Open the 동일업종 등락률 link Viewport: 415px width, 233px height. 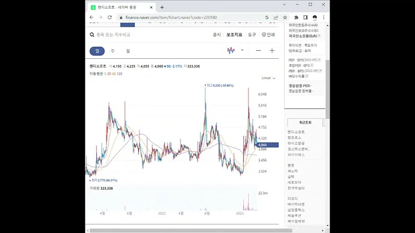point(301,91)
